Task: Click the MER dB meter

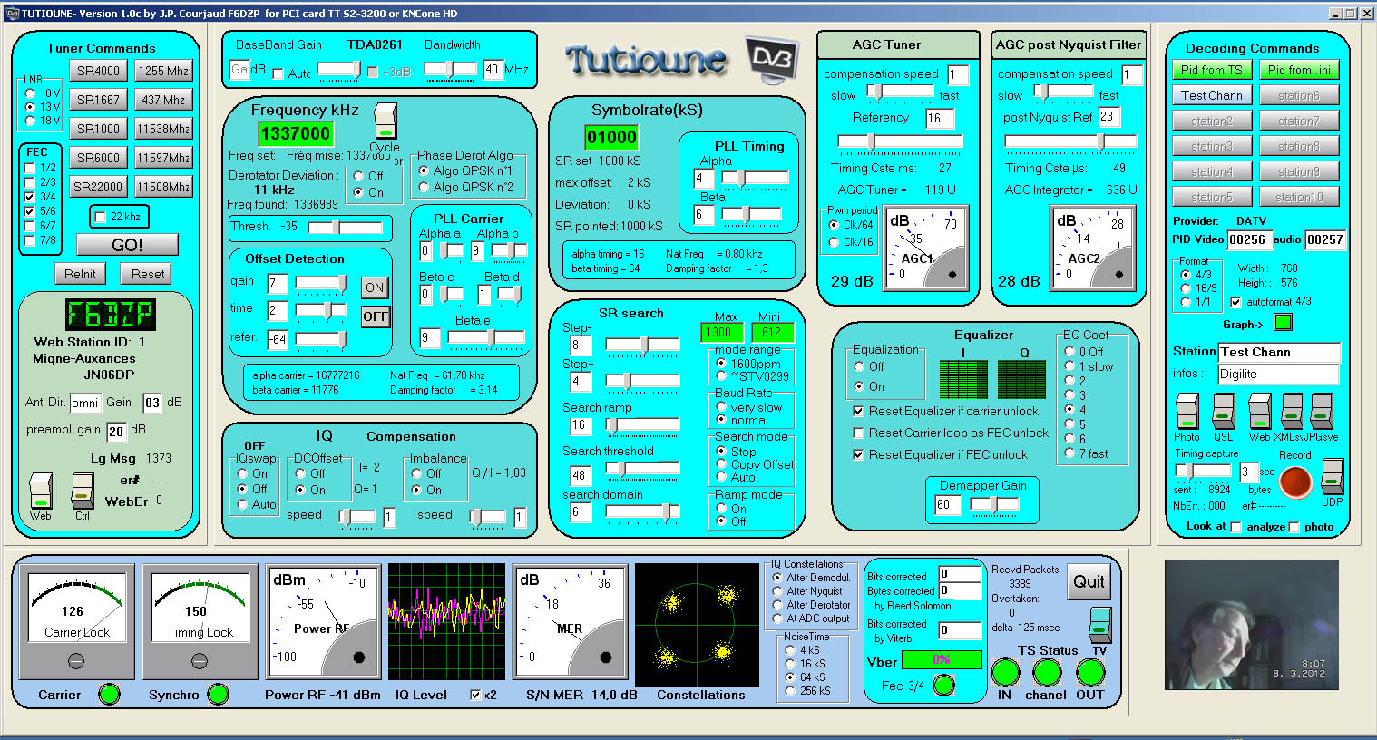Action: [570, 621]
